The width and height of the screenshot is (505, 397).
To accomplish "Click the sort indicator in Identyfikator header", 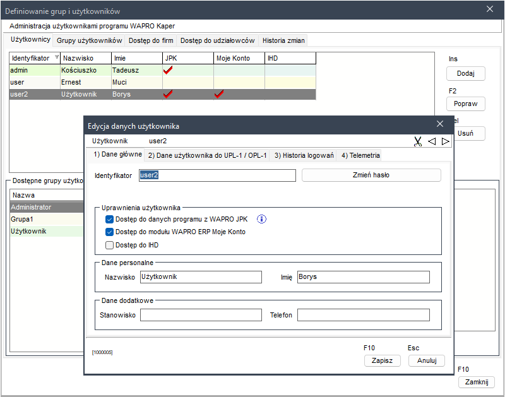I will pyautogui.click(x=57, y=57).
